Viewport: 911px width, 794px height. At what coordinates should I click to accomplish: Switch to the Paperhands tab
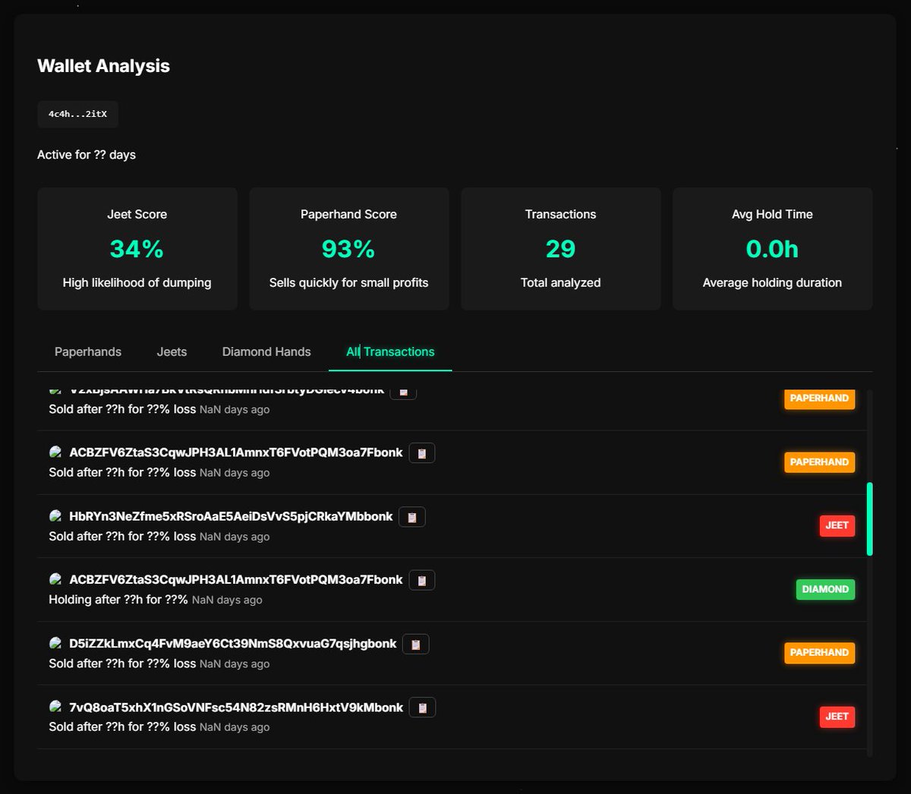(x=87, y=351)
